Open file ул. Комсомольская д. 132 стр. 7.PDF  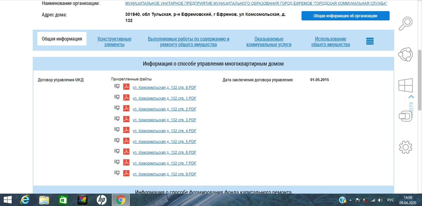click(164, 163)
